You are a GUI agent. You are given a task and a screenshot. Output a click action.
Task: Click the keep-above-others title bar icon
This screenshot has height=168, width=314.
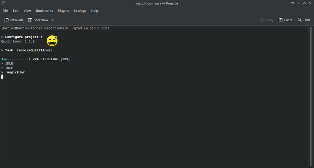292,3
